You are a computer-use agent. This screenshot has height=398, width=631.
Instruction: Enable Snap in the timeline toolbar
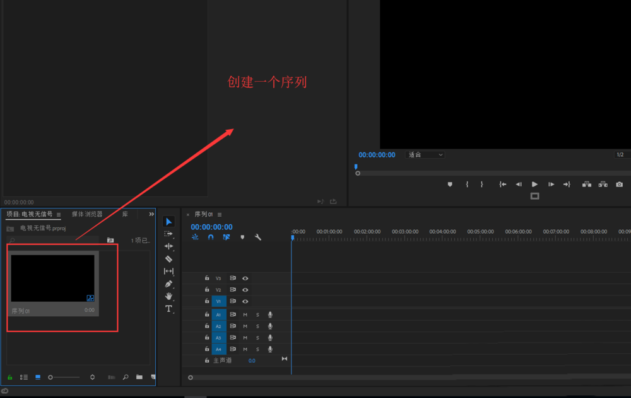pyautogui.click(x=211, y=237)
